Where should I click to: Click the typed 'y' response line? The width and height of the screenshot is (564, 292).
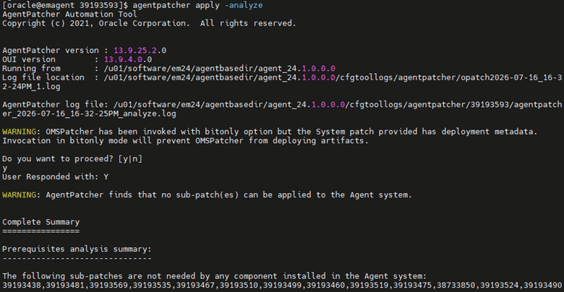(x=4, y=168)
